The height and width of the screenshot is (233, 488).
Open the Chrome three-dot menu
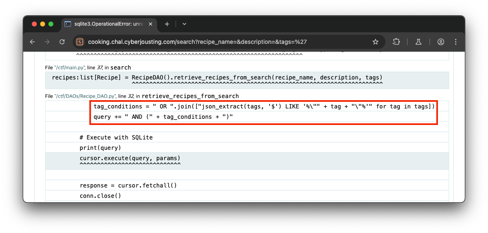click(x=456, y=42)
